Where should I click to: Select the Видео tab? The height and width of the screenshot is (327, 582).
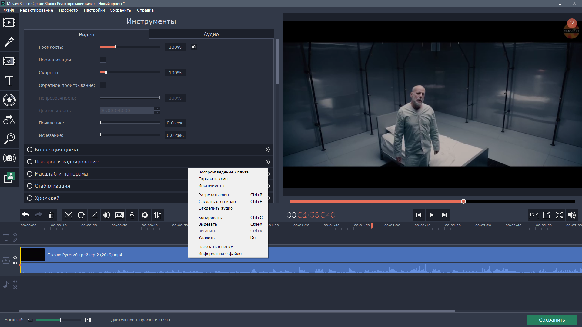click(86, 35)
